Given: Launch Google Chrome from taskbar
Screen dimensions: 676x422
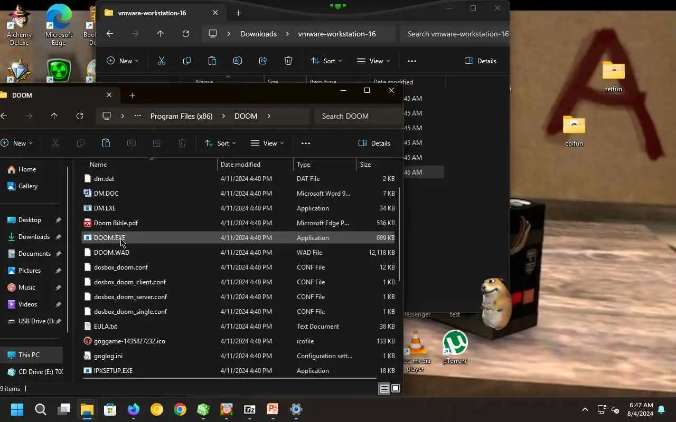Looking at the screenshot, I should pos(180,409).
